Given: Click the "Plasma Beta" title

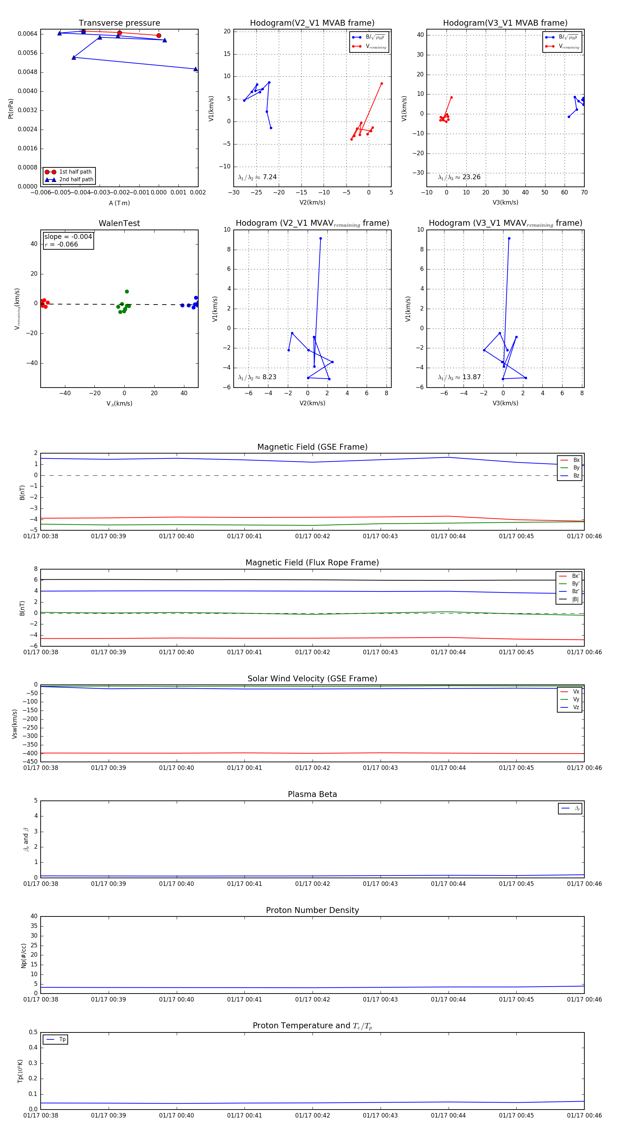Looking at the screenshot, I should [x=312, y=794].
